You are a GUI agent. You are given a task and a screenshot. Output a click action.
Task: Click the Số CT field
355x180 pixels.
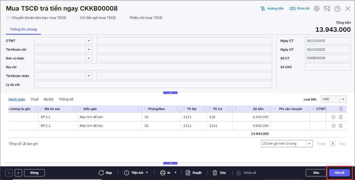[x=328, y=58]
